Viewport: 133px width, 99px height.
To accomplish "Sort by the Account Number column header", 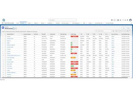I will coord(27,34).
